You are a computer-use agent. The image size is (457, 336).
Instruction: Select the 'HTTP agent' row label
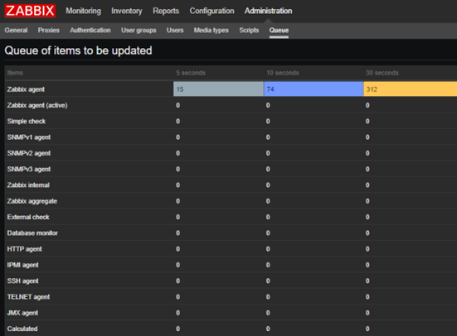[x=25, y=249]
